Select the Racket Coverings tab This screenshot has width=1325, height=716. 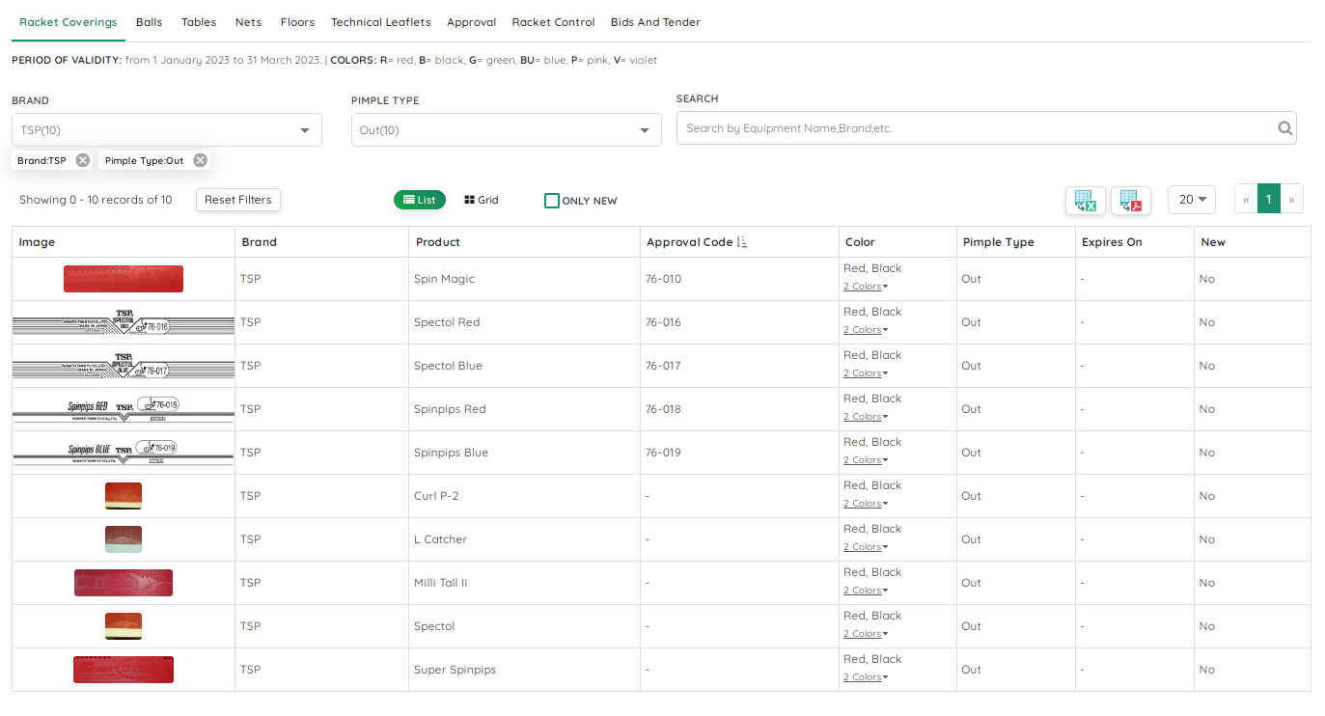[69, 22]
